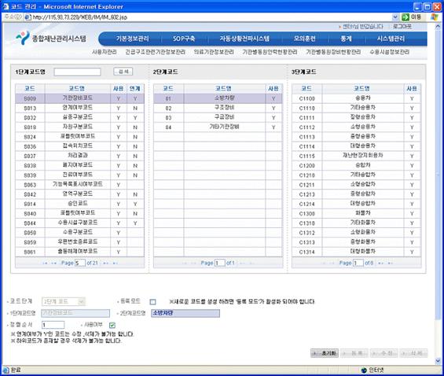Click the 검색 search button
Image resolution: width=444 pixels, height=376 pixels.
pos(123,72)
